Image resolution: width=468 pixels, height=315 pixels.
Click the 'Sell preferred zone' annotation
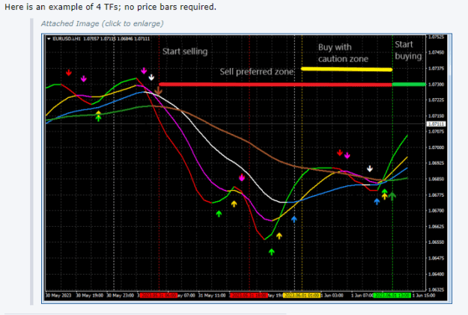pyautogui.click(x=257, y=72)
